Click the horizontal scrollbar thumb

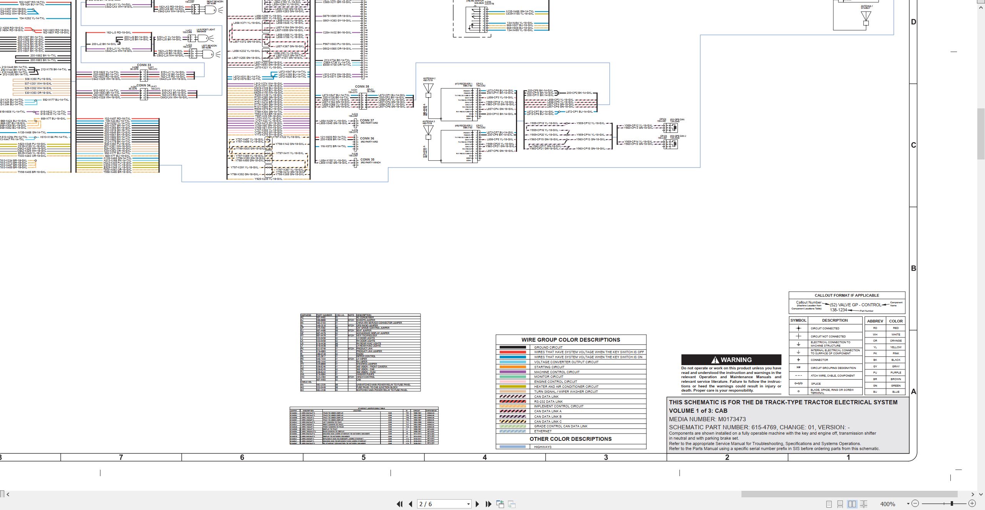click(849, 494)
